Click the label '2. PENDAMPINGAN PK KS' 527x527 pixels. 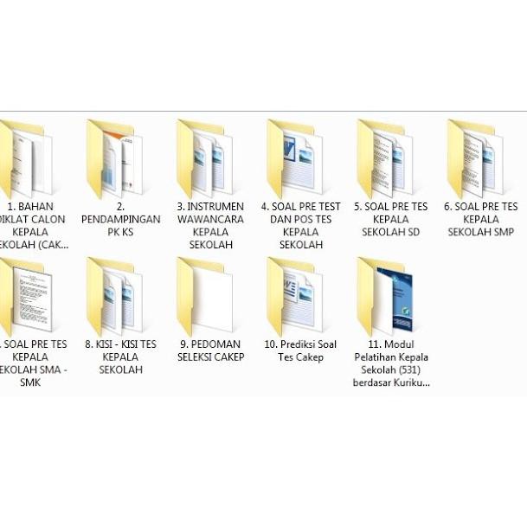[120, 219]
